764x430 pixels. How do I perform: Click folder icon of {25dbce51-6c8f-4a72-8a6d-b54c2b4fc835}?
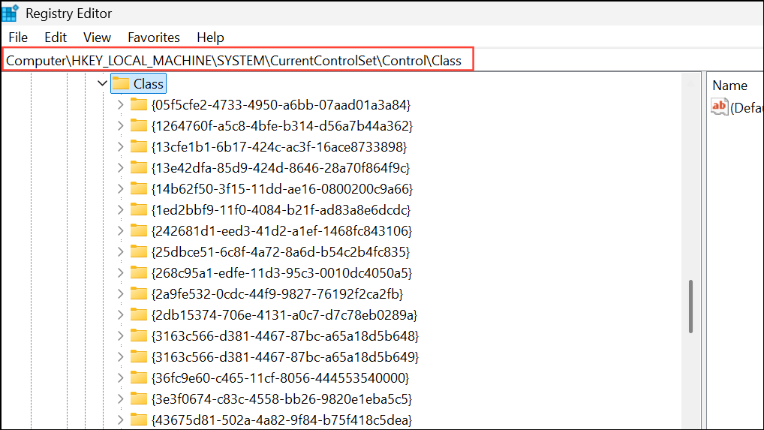[139, 251]
